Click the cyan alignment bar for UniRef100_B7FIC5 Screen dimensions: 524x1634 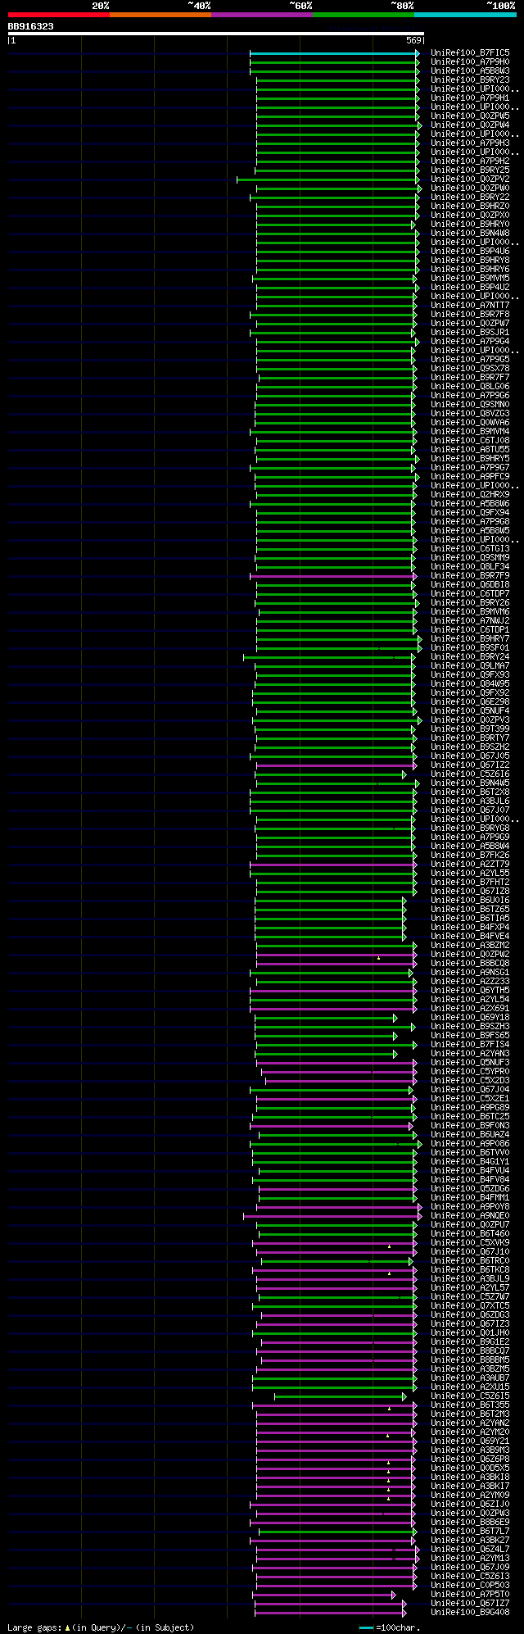pyautogui.click(x=335, y=53)
